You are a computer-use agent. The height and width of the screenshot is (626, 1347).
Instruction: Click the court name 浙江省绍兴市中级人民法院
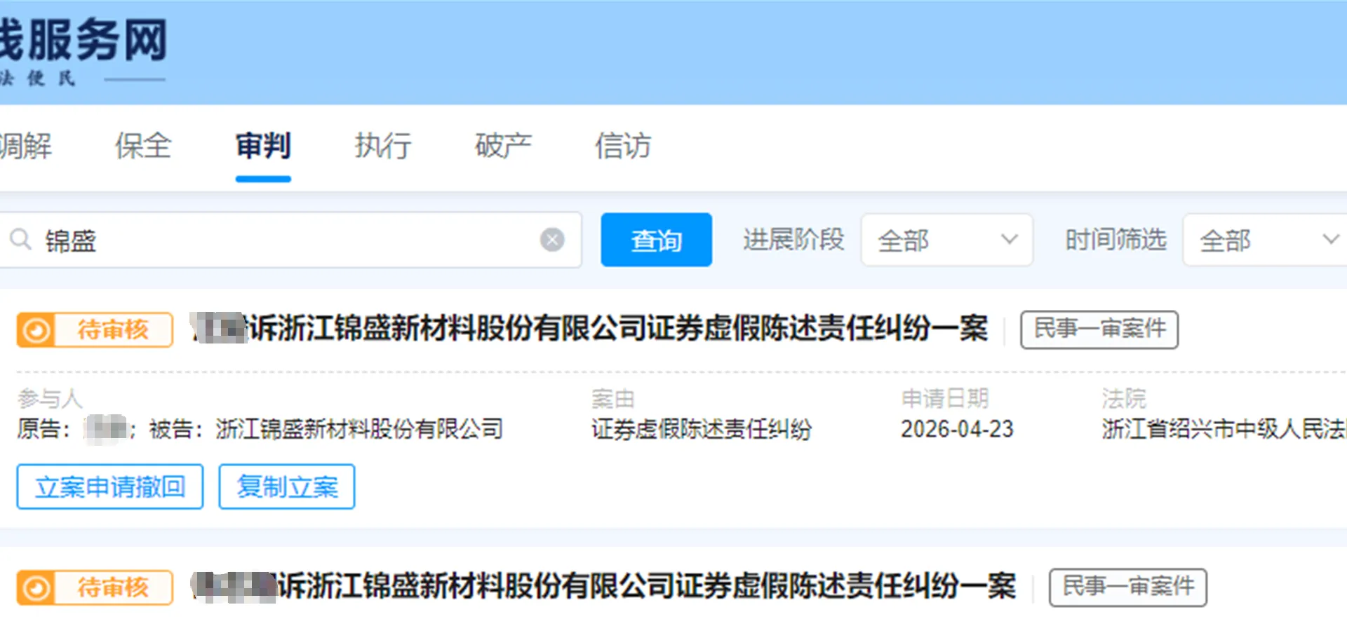click(1224, 429)
